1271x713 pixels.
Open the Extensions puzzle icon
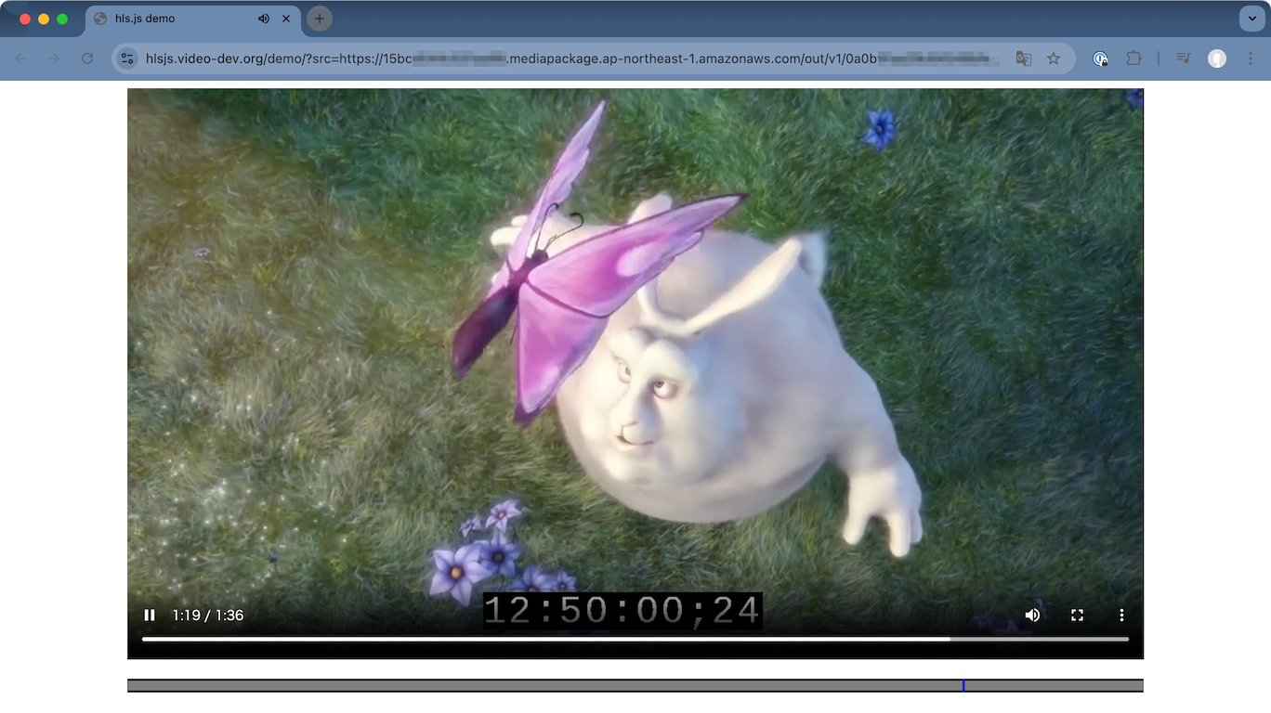[1133, 58]
